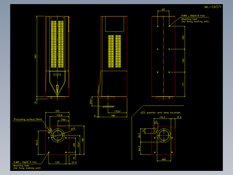Select the "4xM6, Depth 5 max" note
The height and width of the screenshot is (175, 233).
(25, 162)
